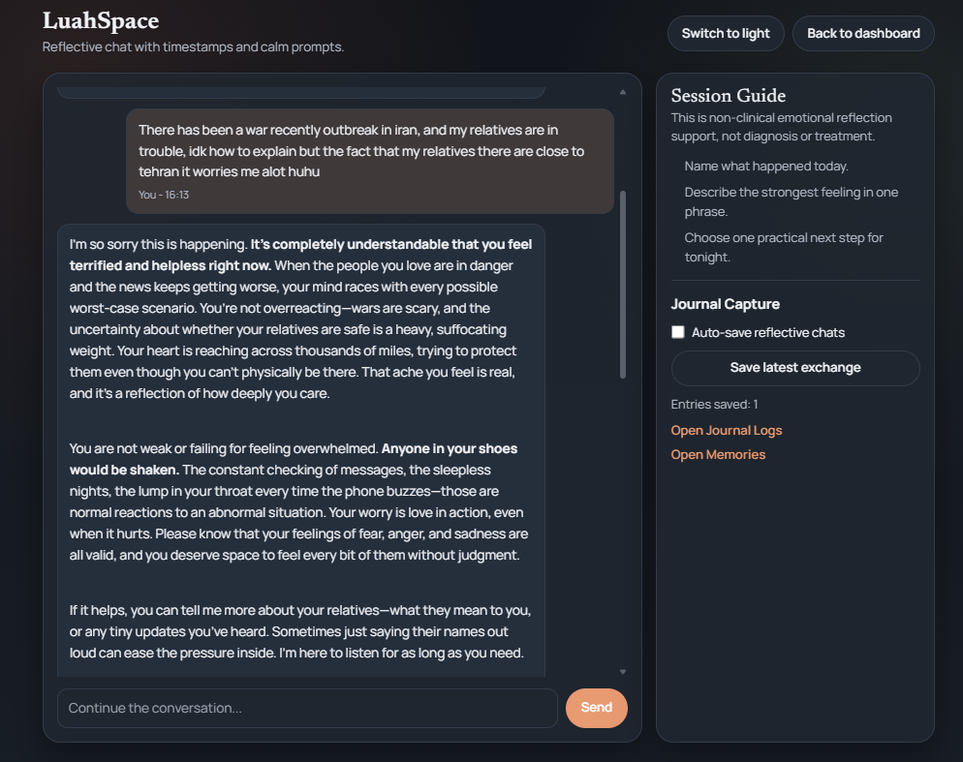
Task: Click the "Auto-save reflective chats" label text
Action: tap(767, 332)
